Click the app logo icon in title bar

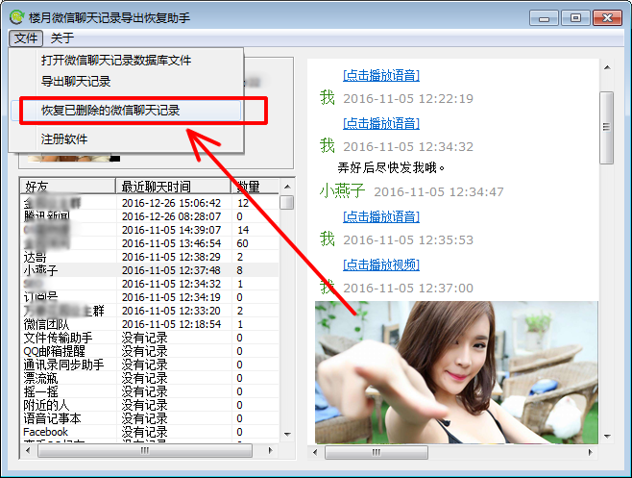[17, 17]
